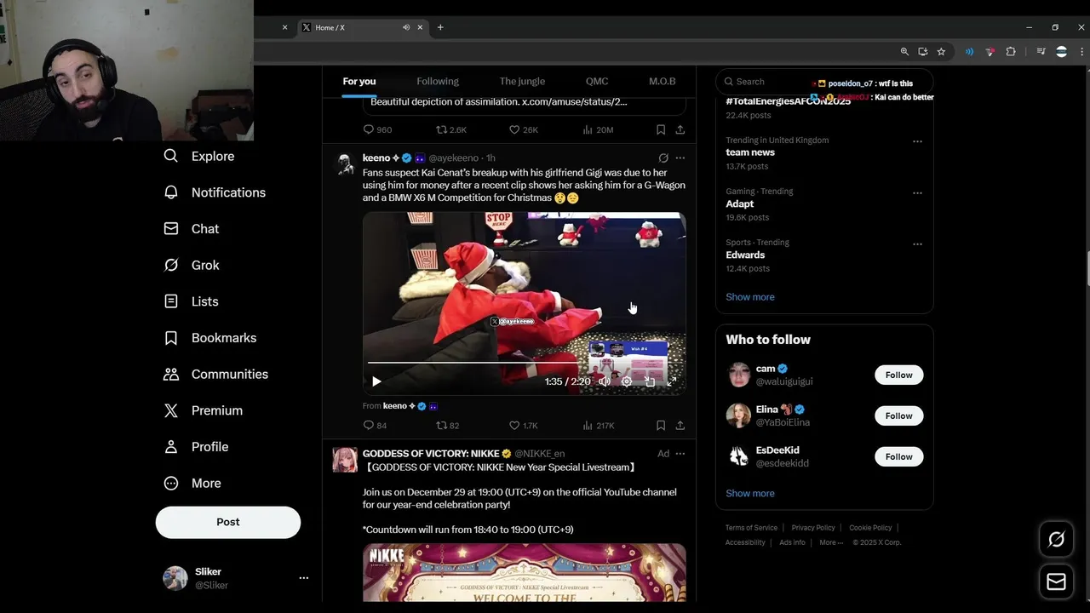Image resolution: width=1090 pixels, height=613 pixels.
Task: Open video in picture-in-picture mode
Action: coord(650,381)
